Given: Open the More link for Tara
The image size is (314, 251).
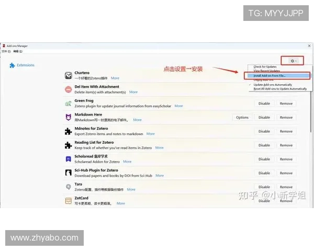Looking at the screenshot, I should pyautogui.click(x=131, y=189).
